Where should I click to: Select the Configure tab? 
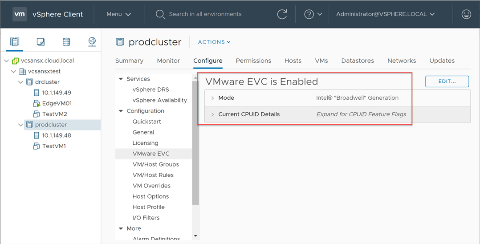pyautogui.click(x=208, y=61)
